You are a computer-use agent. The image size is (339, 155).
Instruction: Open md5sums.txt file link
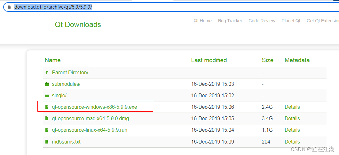[x=66, y=142]
